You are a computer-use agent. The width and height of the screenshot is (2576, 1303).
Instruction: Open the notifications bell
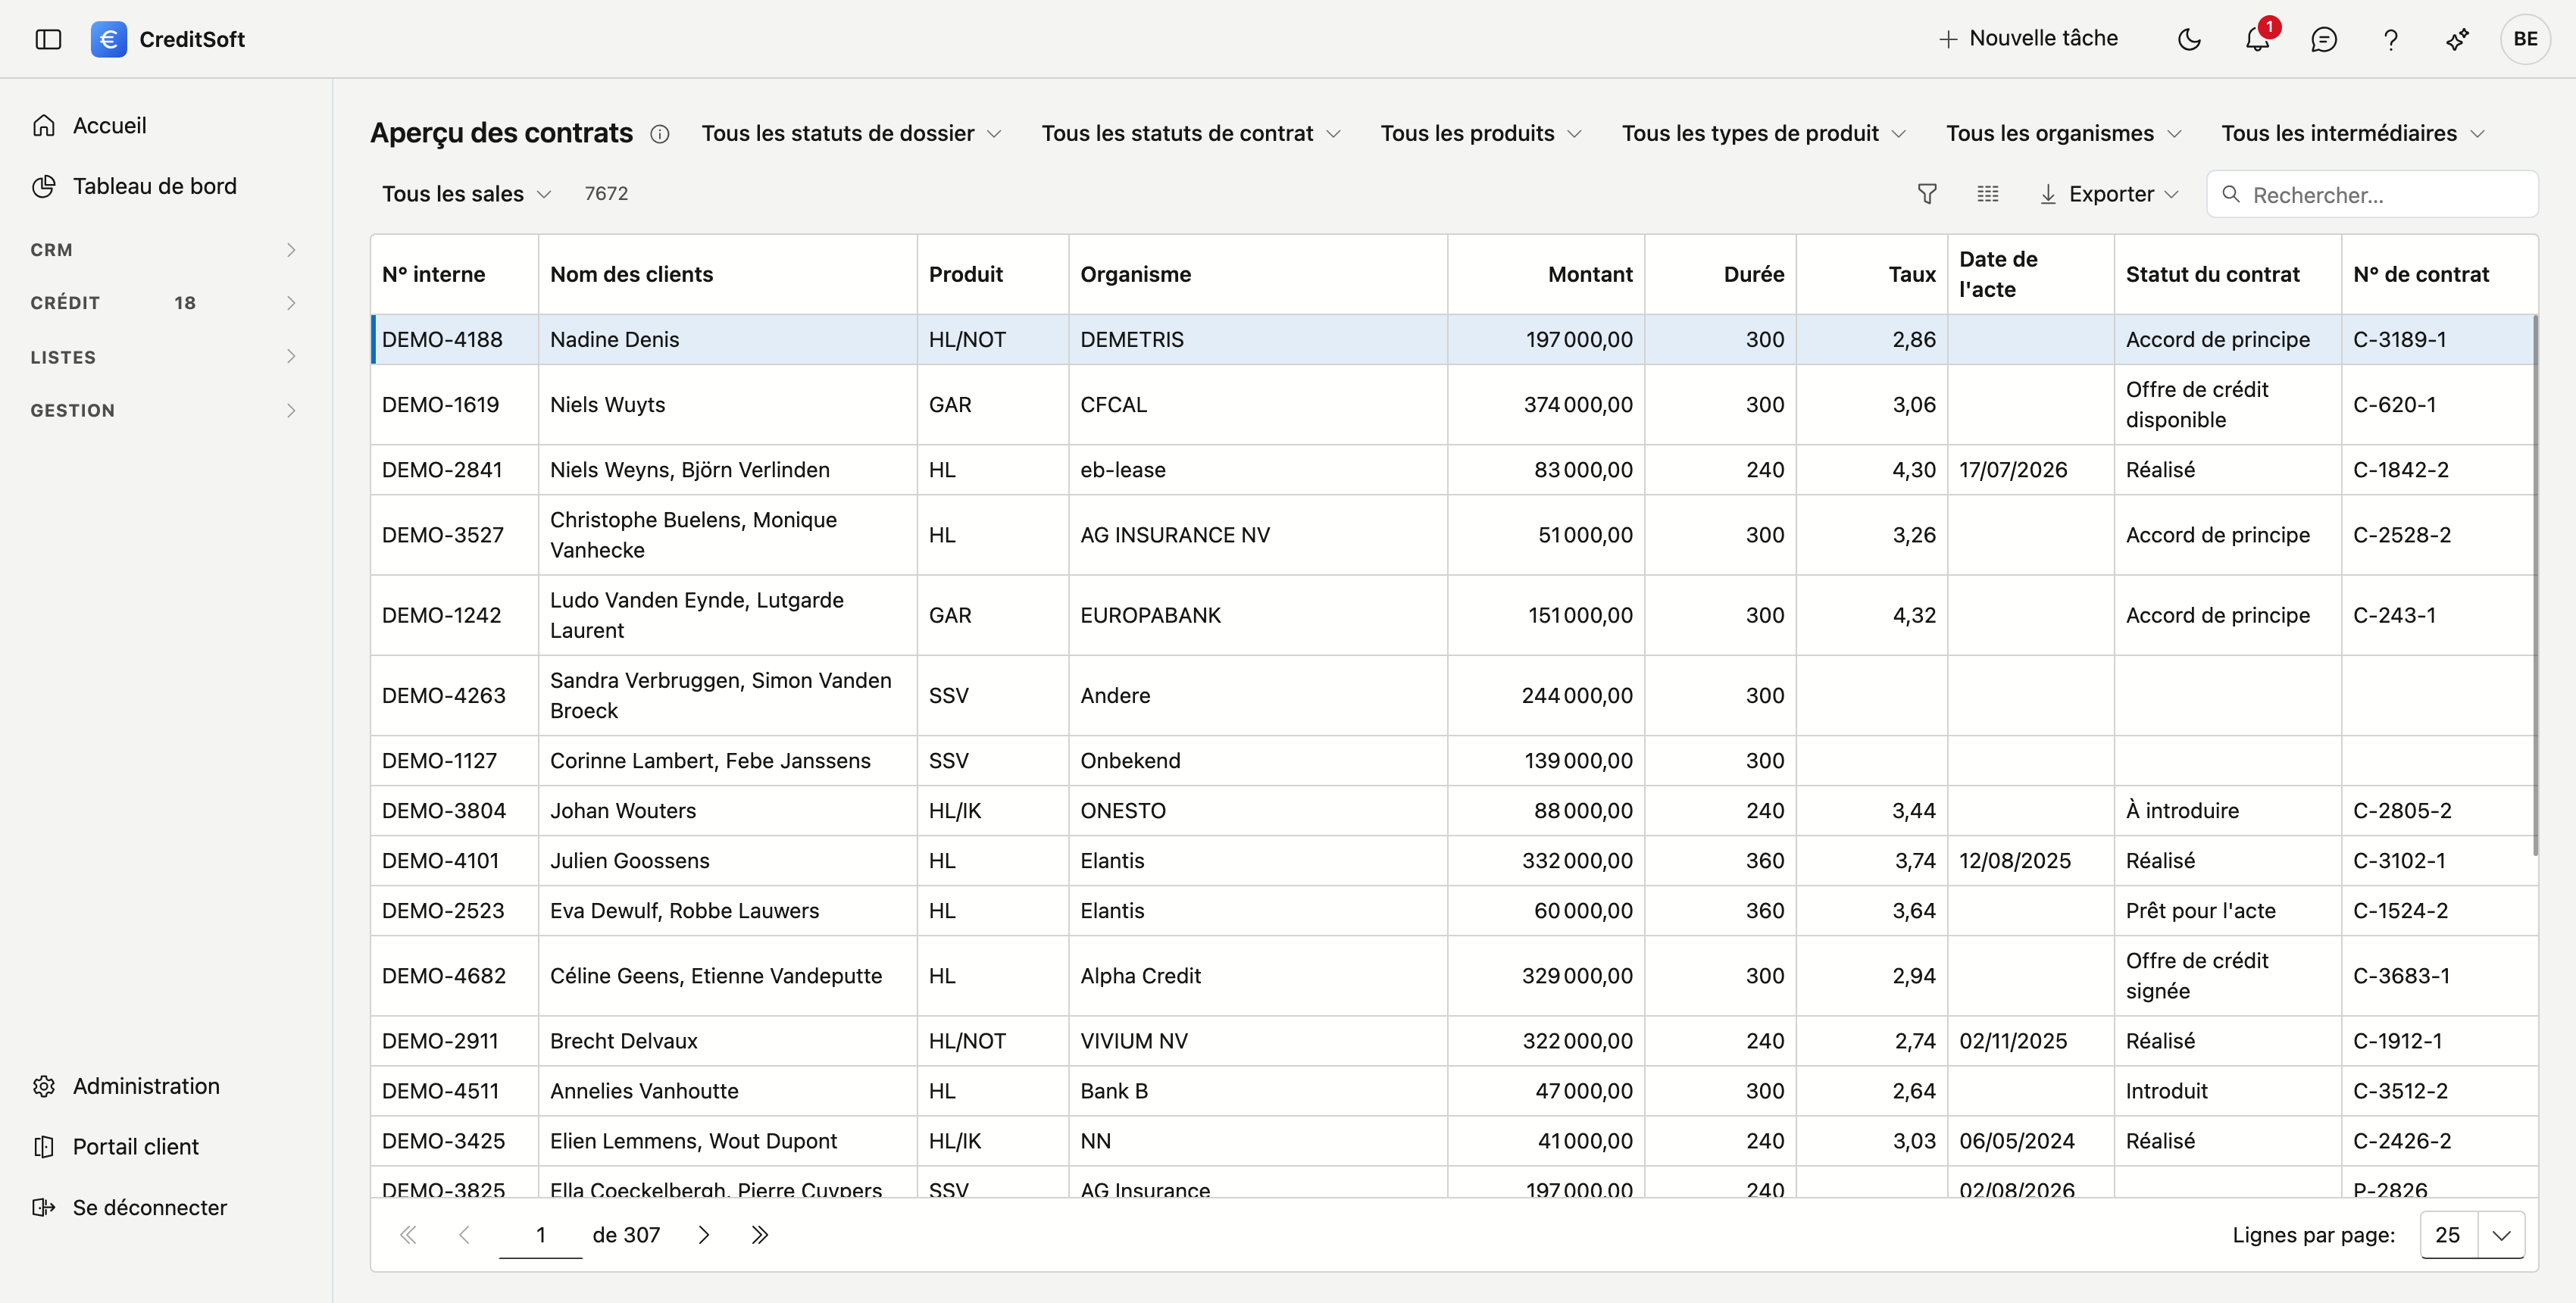coord(2257,39)
